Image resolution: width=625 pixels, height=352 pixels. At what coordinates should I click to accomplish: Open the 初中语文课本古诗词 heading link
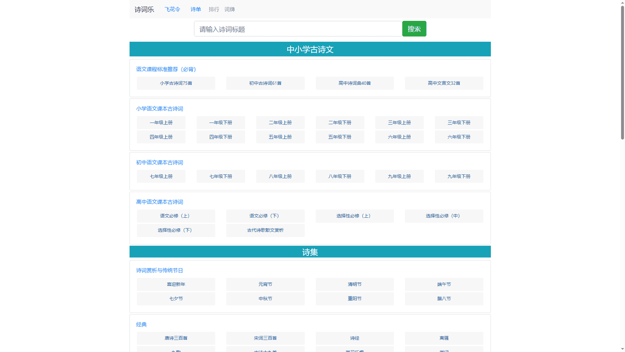click(160, 163)
